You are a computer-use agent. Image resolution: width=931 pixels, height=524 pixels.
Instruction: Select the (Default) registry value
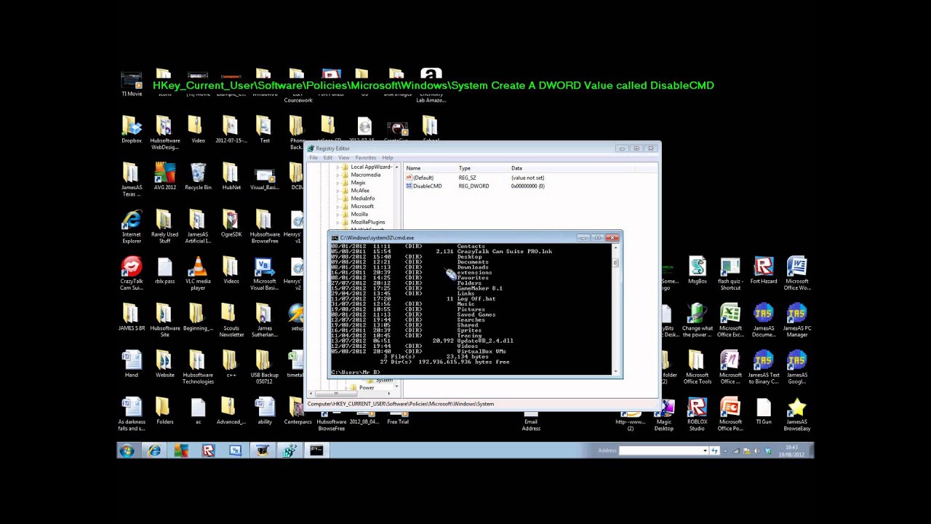pos(423,178)
